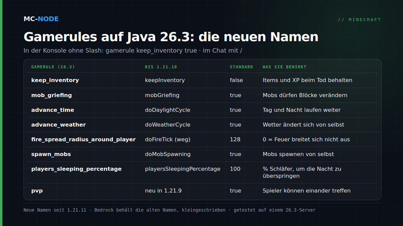Click description Mobs dürfen Blöcke verändern

pos(305,95)
